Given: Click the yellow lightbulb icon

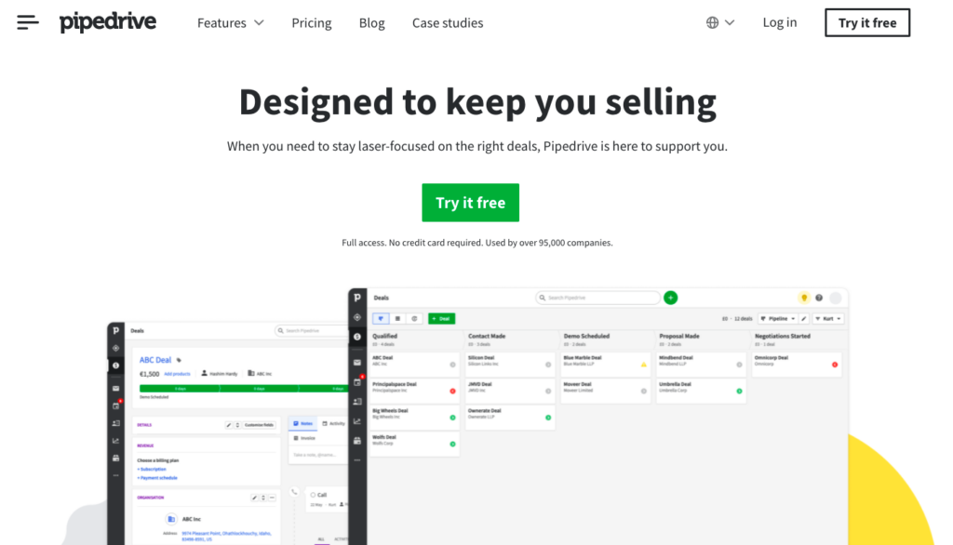Looking at the screenshot, I should point(804,298).
